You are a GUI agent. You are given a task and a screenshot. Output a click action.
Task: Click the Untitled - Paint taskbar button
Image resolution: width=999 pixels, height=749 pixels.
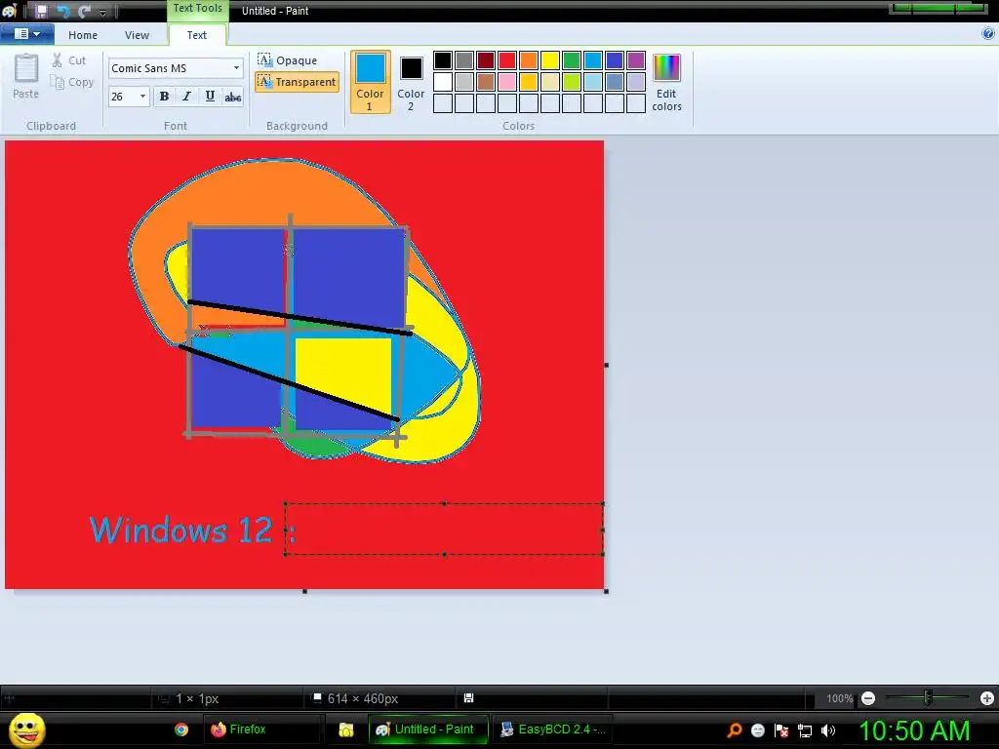click(x=428, y=729)
